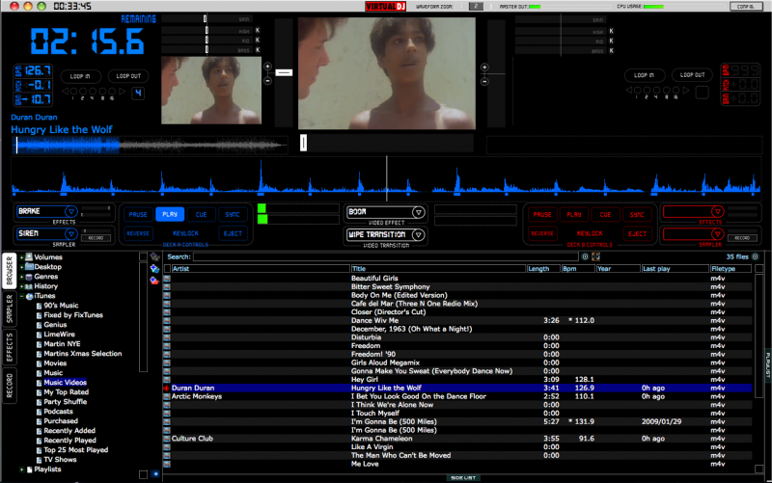Click the search options round icon next to search field

tap(585, 256)
